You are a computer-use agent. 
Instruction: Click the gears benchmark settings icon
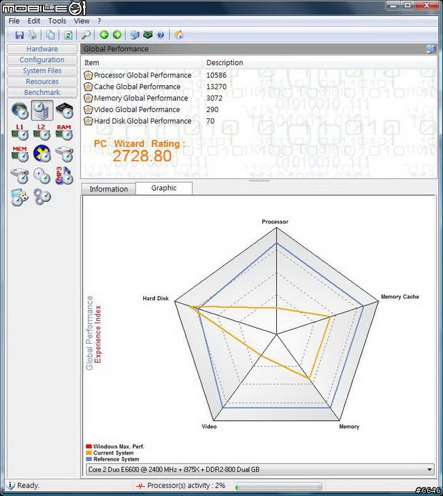coord(42,197)
